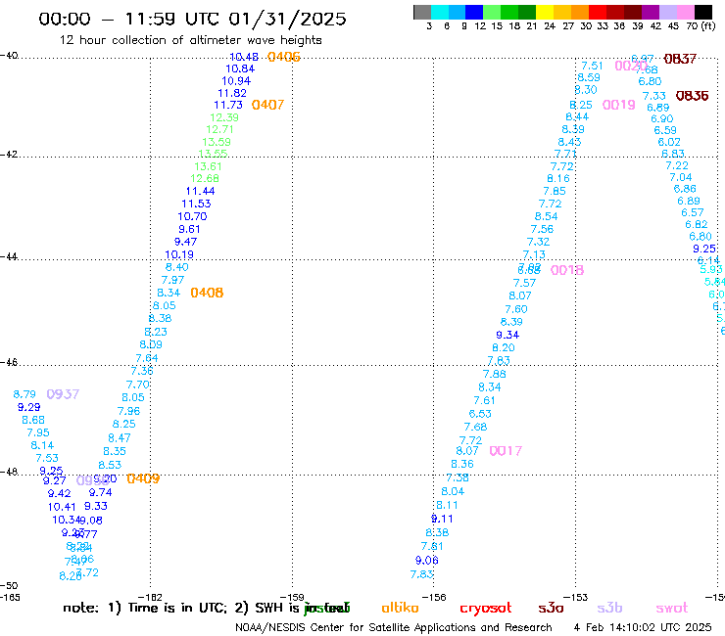Image resolution: width=725 pixels, height=636 pixels.
Task: Select the wave height value 9.33
Action: pos(96,506)
